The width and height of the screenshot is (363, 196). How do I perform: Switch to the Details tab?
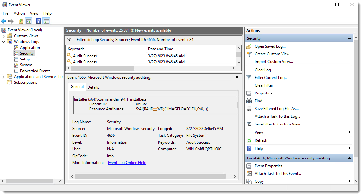tap(93, 87)
